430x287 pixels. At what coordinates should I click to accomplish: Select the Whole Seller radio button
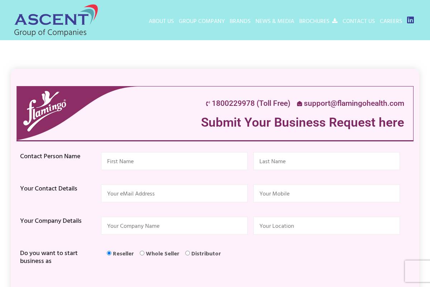pyautogui.click(x=142, y=253)
